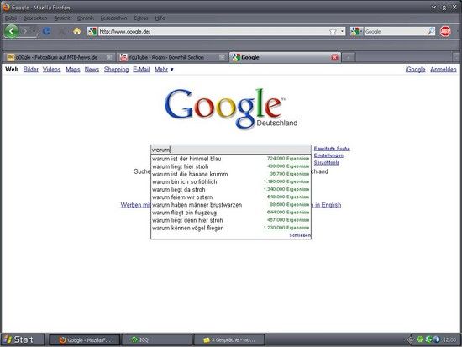
Task: Open the search engine selector dropdown
Action: pyautogui.click(x=356, y=31)
